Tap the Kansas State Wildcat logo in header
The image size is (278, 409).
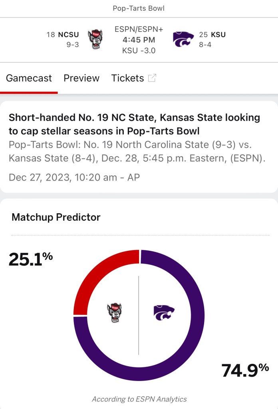pyautogui.click(x=183, y=40)
